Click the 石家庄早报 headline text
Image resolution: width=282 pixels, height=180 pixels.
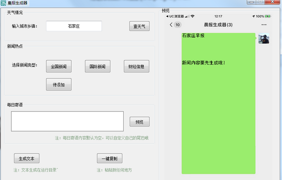coord(193,36)
